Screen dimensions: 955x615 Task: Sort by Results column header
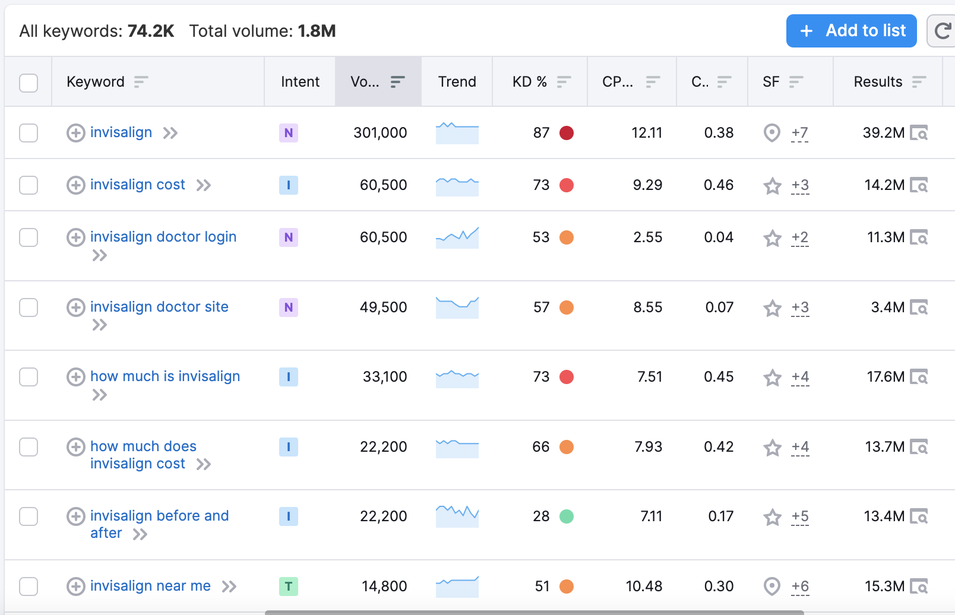pyautogui.click(x=890, y=82)
